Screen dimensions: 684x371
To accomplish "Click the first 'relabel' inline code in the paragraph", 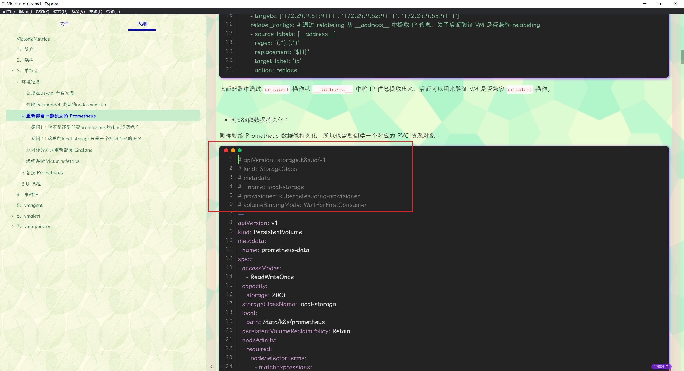I will point(277,89).
